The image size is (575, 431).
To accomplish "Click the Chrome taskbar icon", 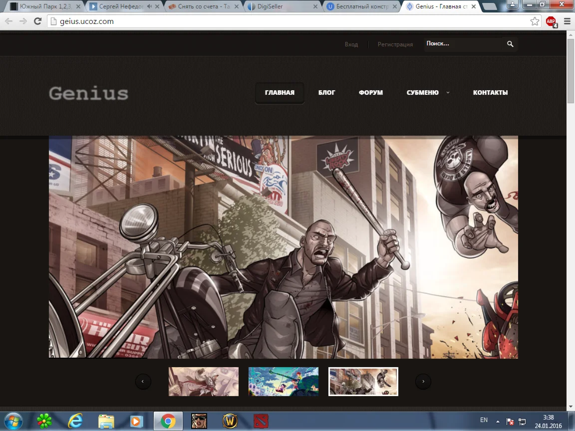I will 168,421.
